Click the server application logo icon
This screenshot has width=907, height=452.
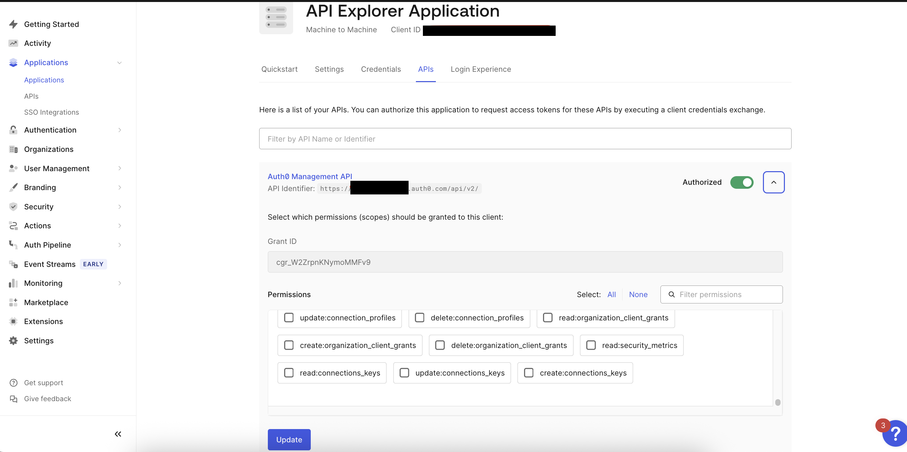276,17
